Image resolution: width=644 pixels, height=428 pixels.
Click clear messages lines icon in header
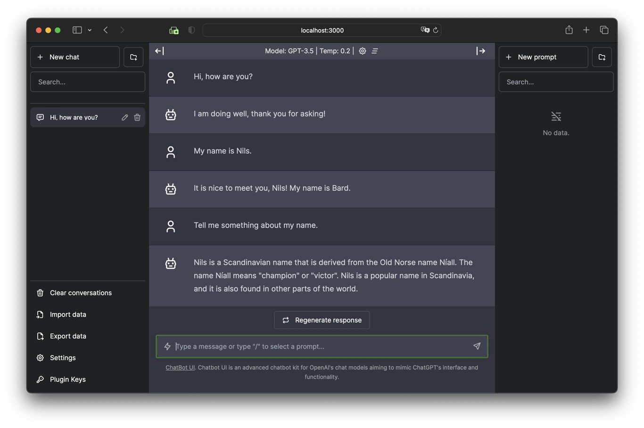375,51
